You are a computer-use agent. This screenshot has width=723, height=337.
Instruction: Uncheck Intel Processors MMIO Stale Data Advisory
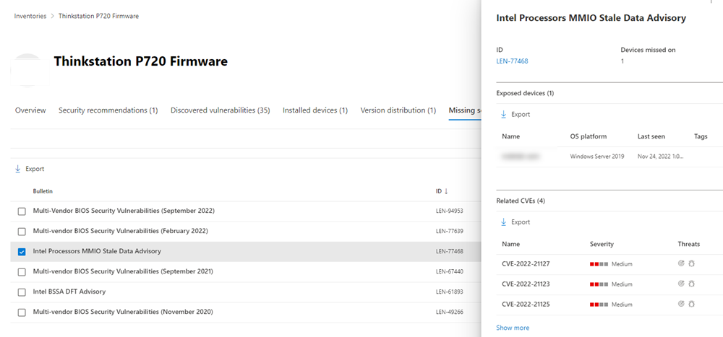tap(22, 252)
